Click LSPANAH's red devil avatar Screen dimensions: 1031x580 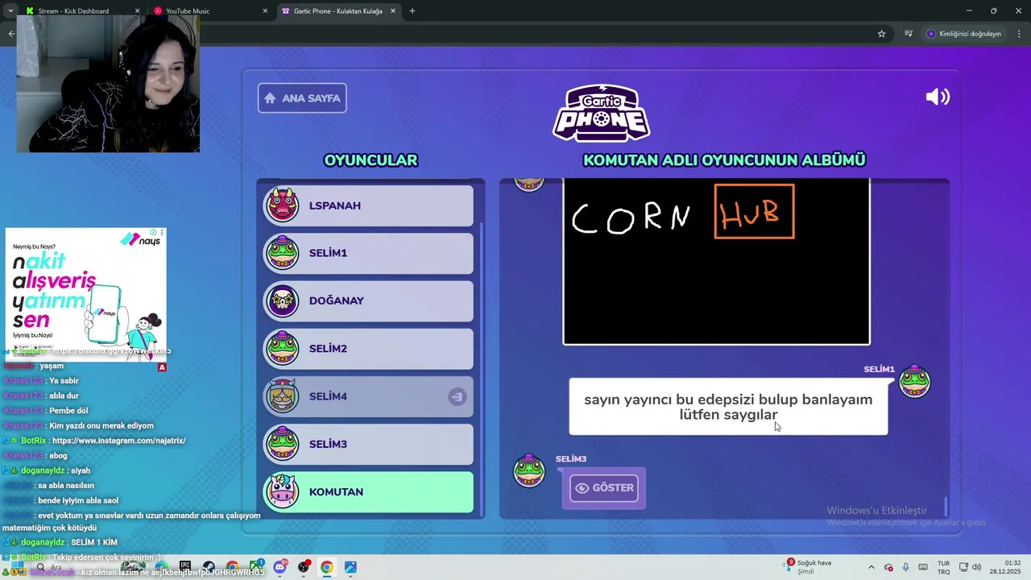(x=283, y=205)
